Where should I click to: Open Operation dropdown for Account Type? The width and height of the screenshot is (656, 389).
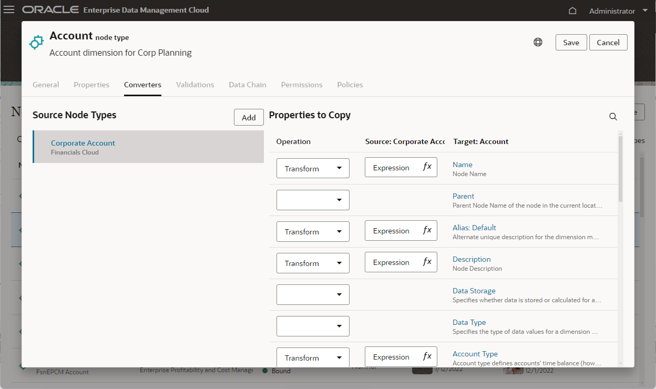pos(313,357)
